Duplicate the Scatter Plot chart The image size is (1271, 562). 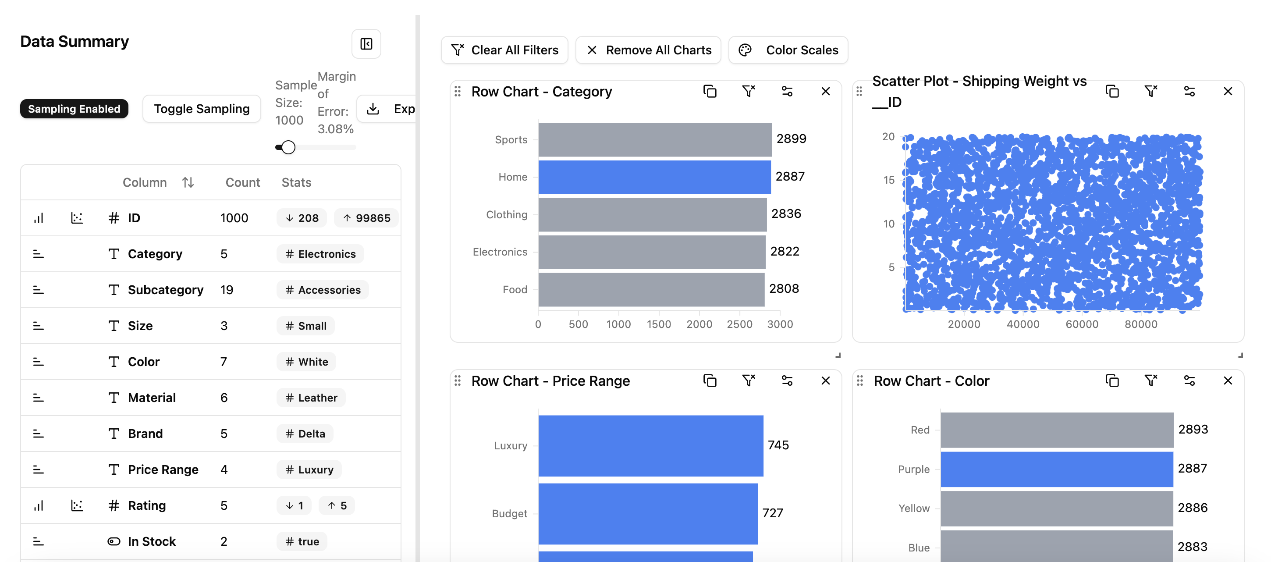[x=1112, y=91]
